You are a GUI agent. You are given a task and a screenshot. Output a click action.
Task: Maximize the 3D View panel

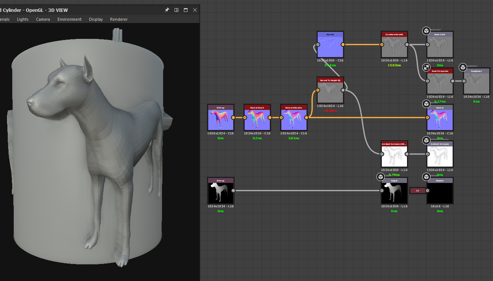(x=186, y=10)
